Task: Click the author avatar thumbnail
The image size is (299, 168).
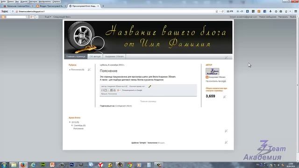Action: coord(213,71)
